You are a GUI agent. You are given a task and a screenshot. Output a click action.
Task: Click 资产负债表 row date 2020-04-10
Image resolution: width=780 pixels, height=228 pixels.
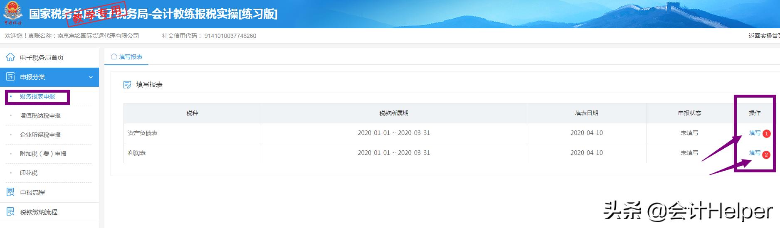(586, 133)
